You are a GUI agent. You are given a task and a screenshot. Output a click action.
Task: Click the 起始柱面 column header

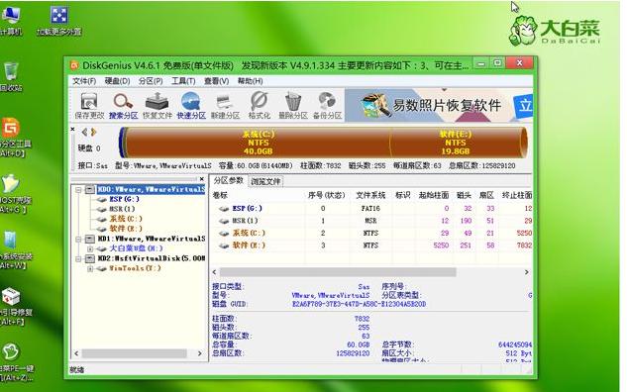(434, 195)
